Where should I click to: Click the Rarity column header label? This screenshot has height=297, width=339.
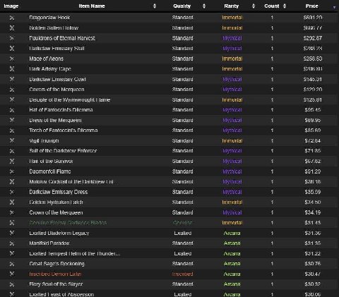click(x=232, y=6)
